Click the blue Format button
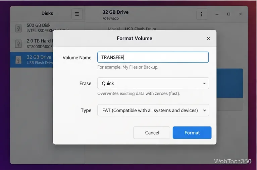Screen dimensions: 257x170 [192, 133]
